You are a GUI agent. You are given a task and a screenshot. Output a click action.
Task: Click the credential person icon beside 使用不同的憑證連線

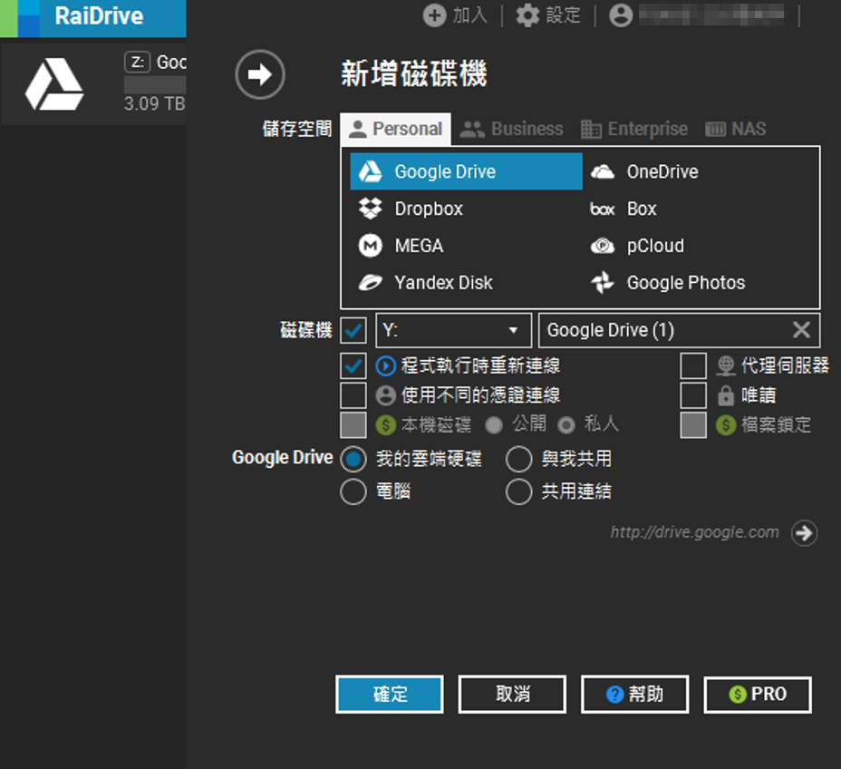386,395
